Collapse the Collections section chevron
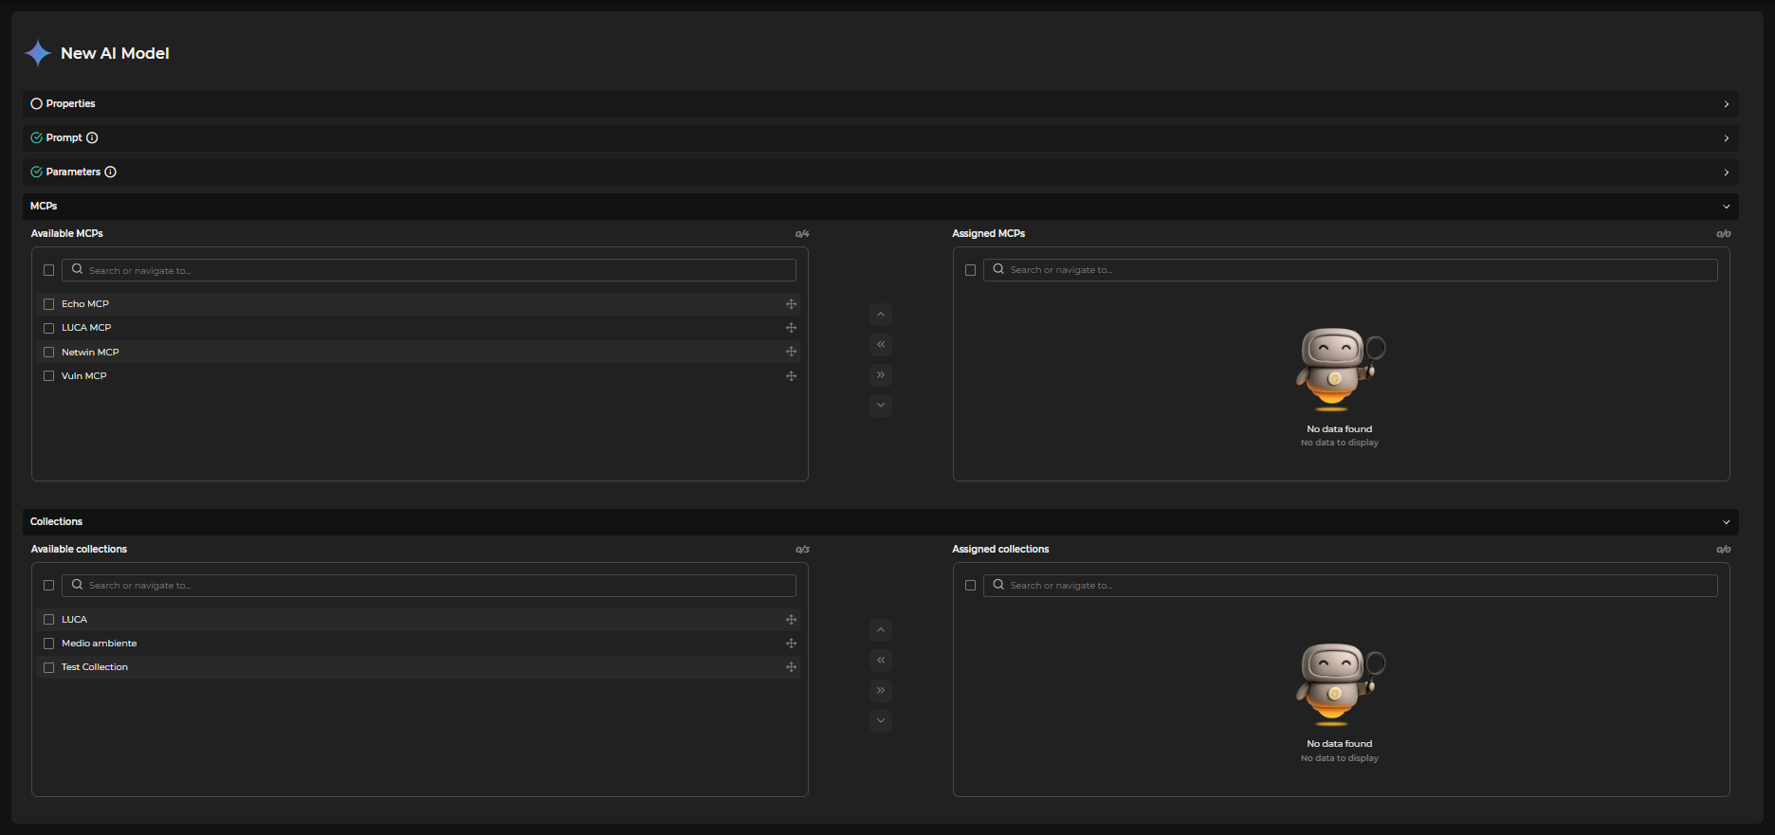The width and height of the screenshot is (1775, 835). point(1726,522)
